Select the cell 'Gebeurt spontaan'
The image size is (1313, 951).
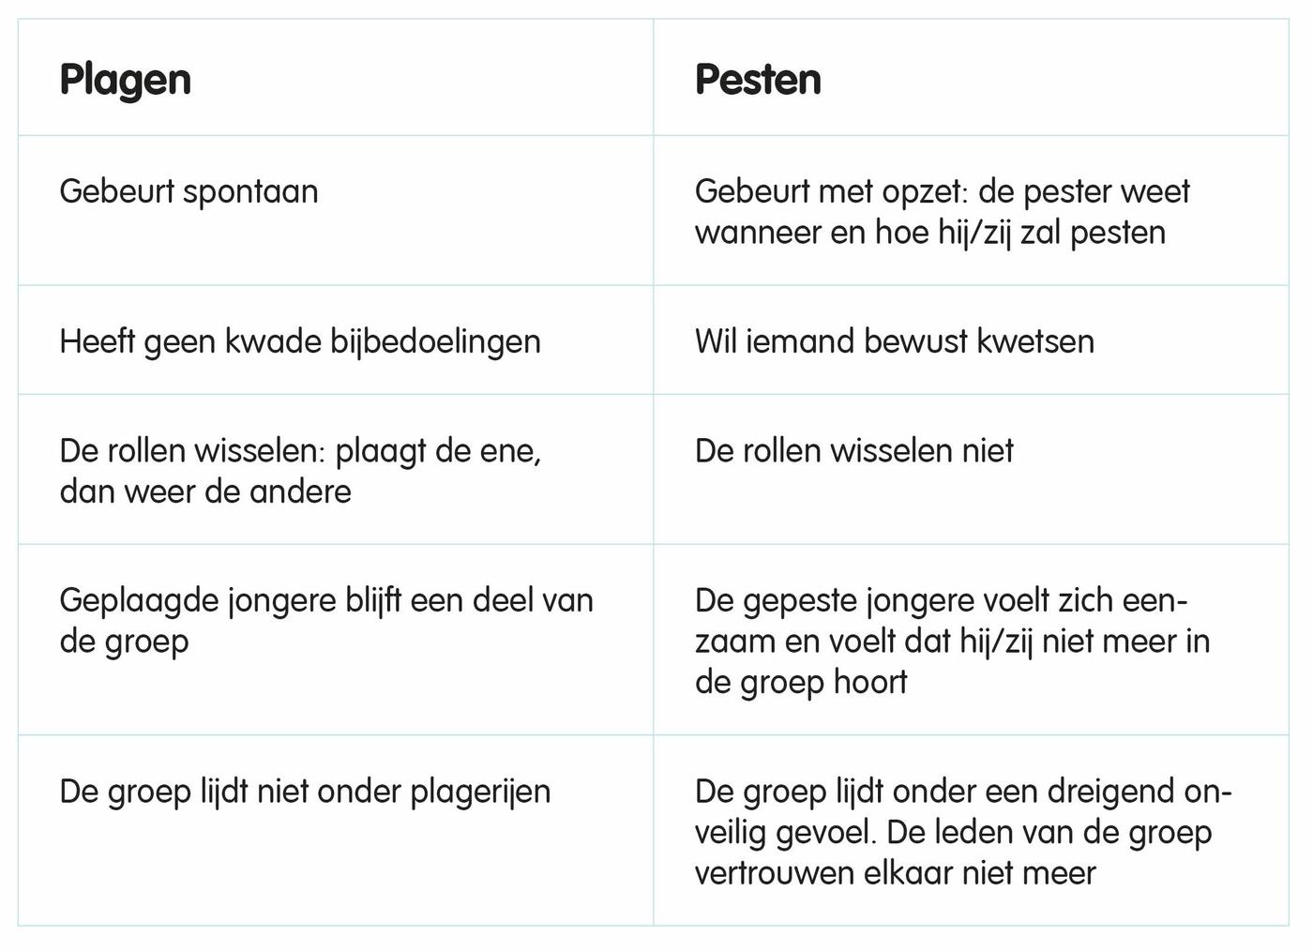click(336, 210)
